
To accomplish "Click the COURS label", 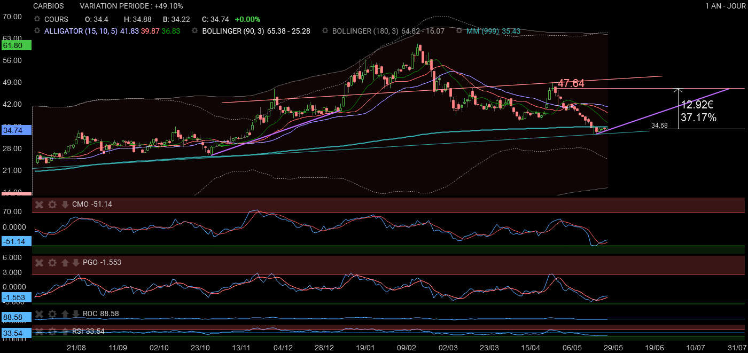I will (x=56, y=19).
